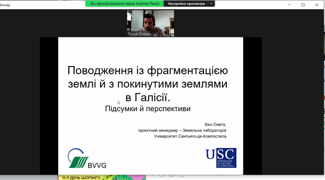Click the Quico Onega name label
325x180 pixels.
(x=138, y=34)
